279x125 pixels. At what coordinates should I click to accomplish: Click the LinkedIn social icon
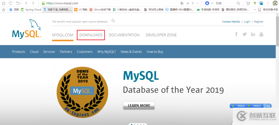[x=253, y=34]
